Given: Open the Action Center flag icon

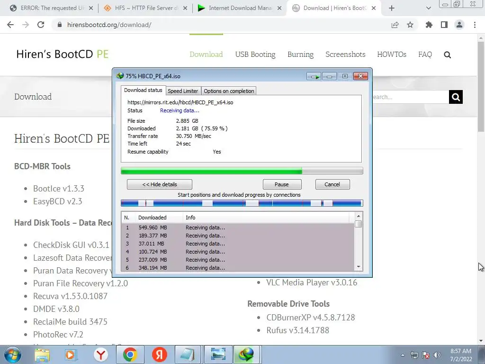Looking at the screenshot, I should [426, 355].
